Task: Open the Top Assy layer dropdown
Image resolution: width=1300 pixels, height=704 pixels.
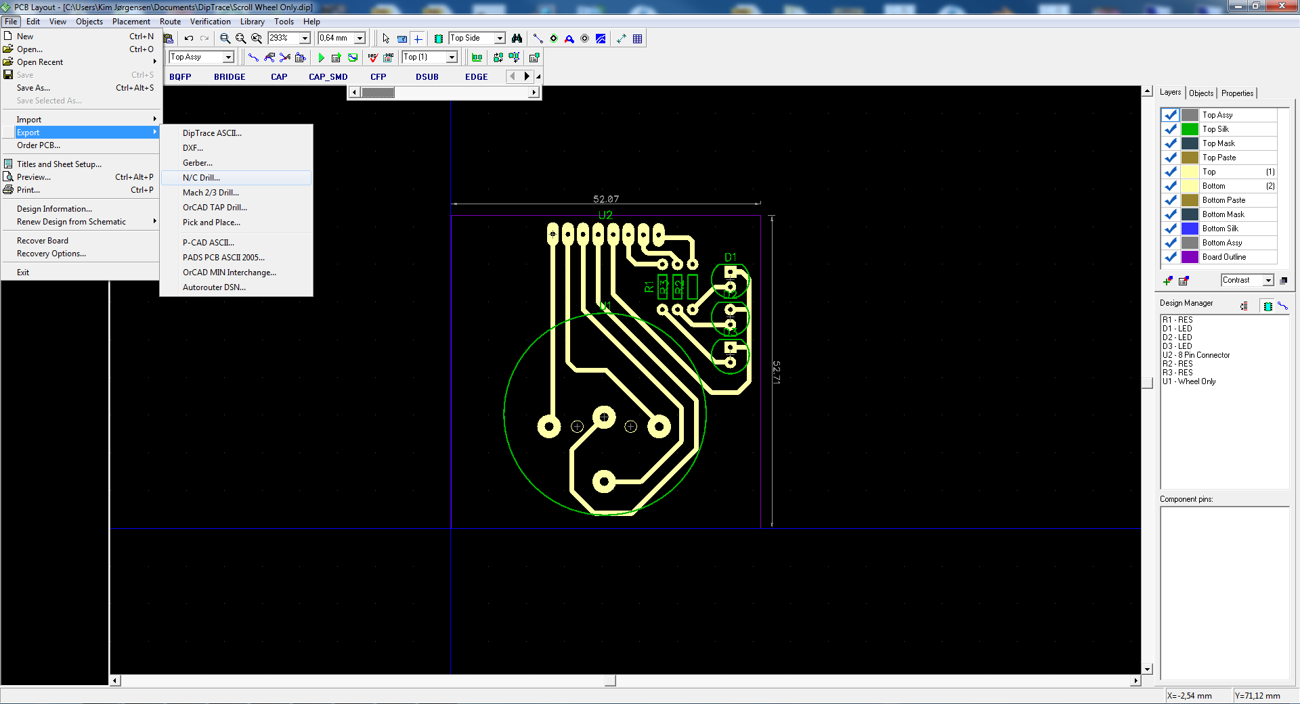Action: click(228, 57)
